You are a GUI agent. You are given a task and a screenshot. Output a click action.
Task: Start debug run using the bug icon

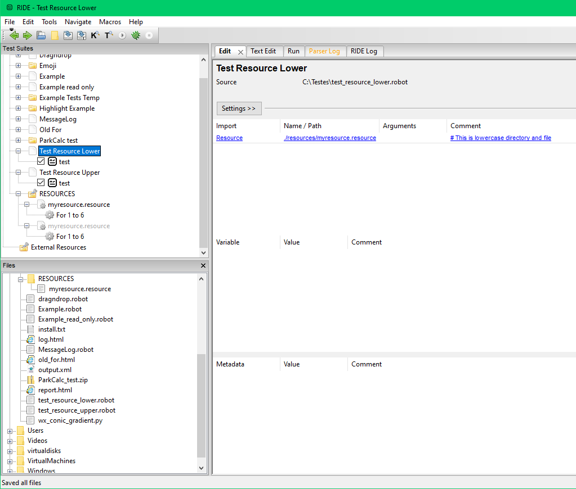point(135,35)
